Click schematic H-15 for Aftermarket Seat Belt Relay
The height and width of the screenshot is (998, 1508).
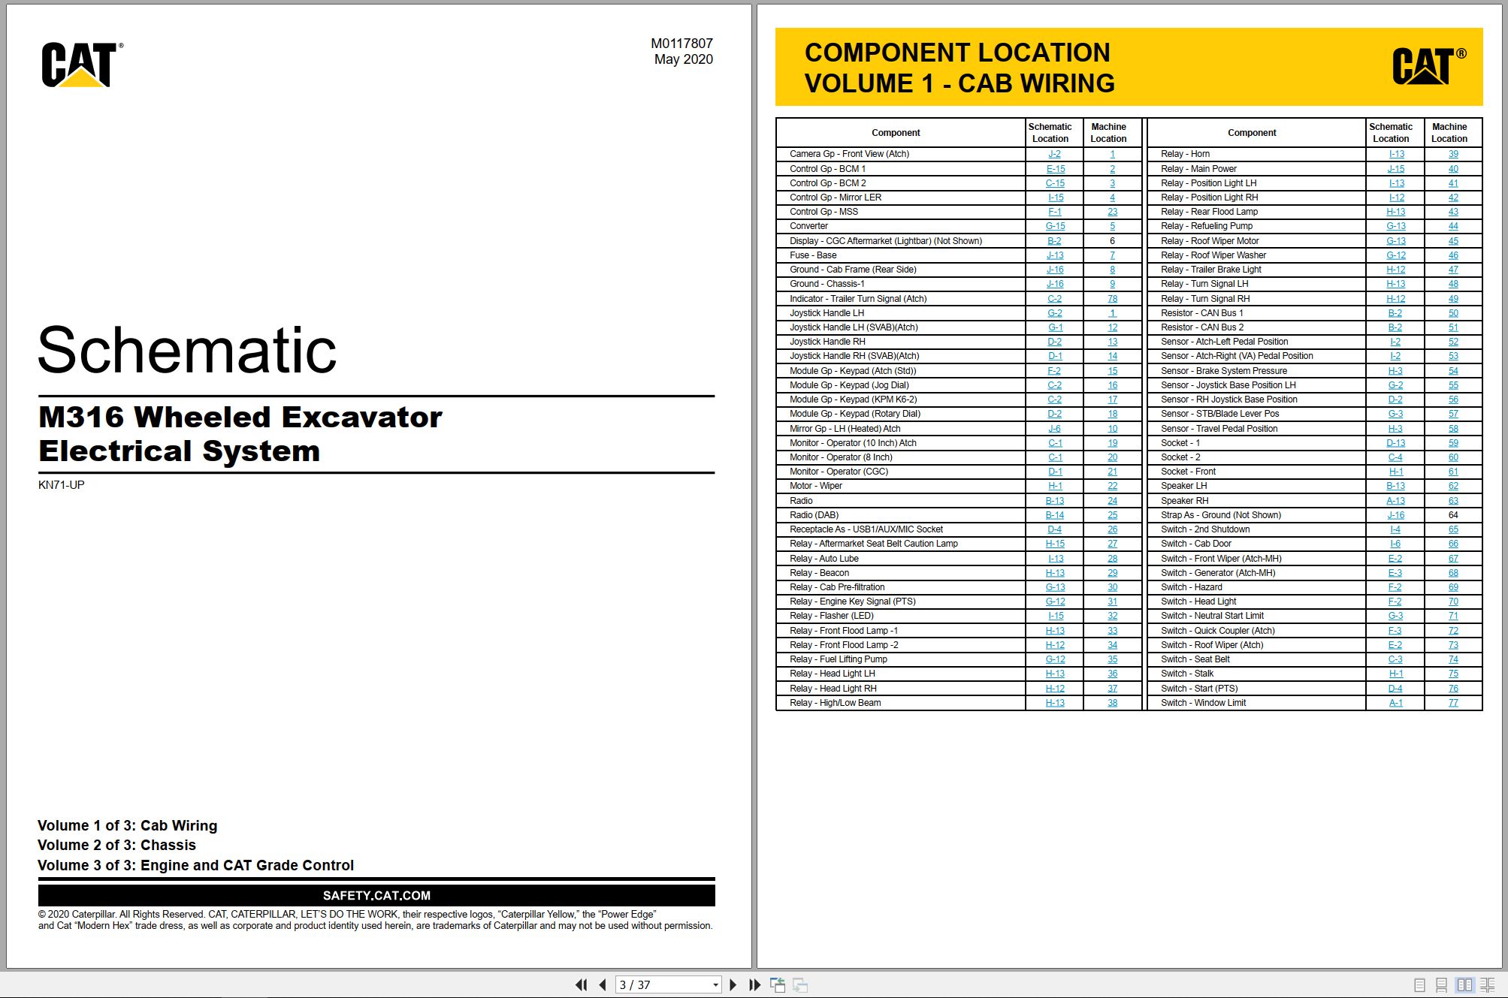click(1055, 544)
